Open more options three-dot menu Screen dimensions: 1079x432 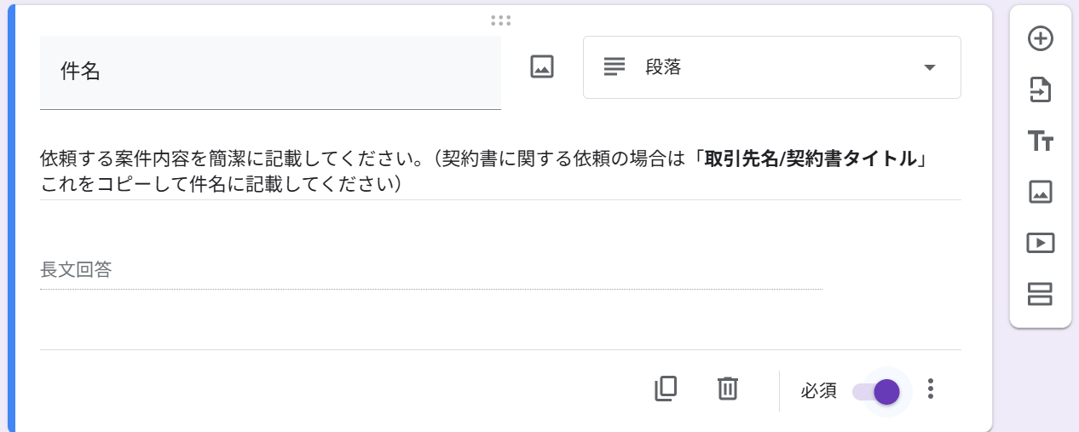pyautogui.click(x=931, y=389)
